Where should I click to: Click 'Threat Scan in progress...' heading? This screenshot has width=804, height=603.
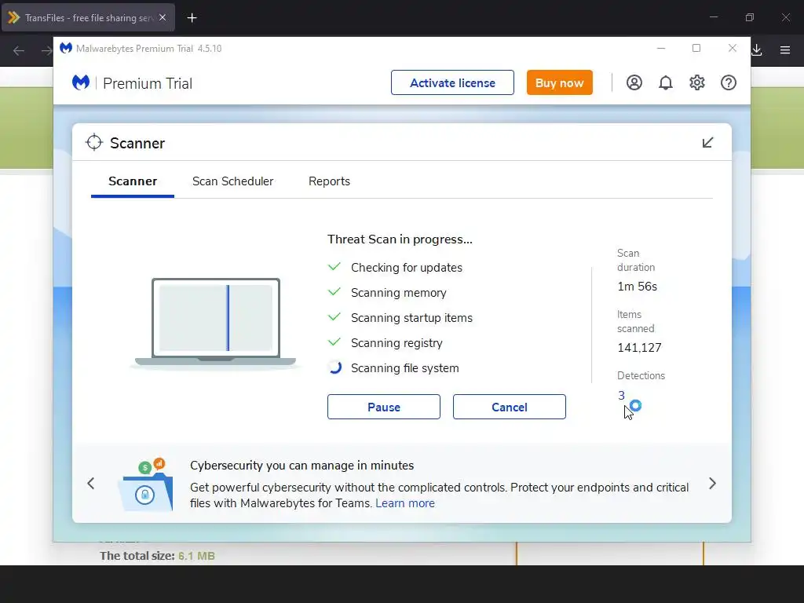(400, 239)
